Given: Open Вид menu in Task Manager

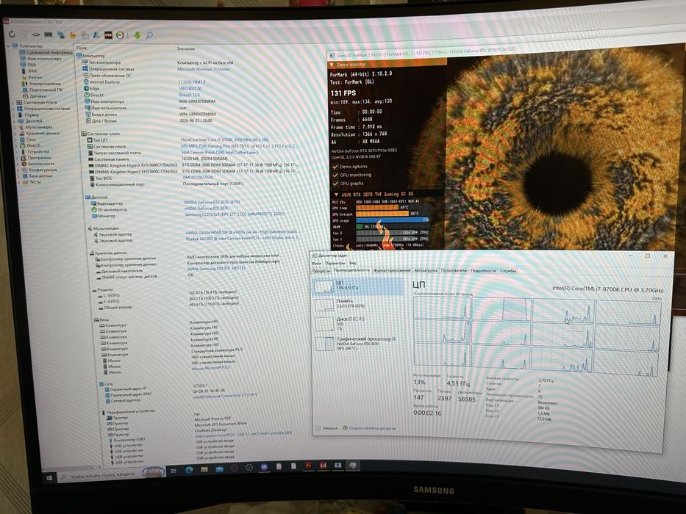Looking at the screenshot, I should [x=352, y=263].
